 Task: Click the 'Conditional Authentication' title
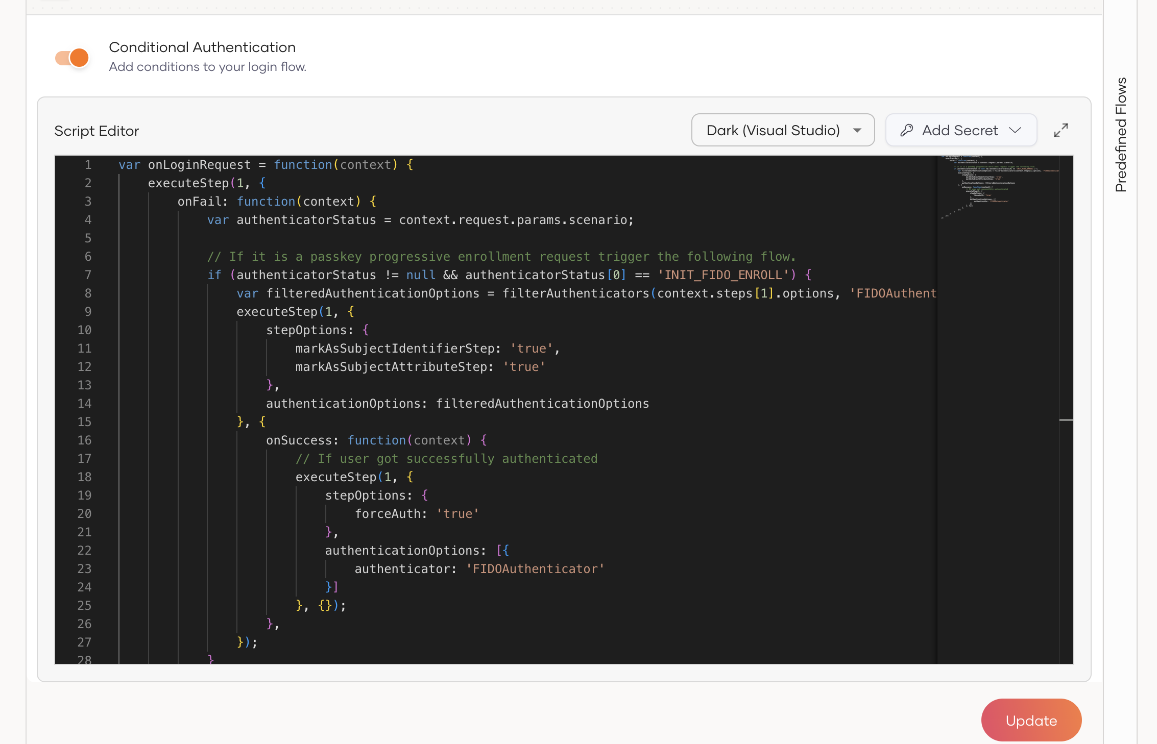202,47
